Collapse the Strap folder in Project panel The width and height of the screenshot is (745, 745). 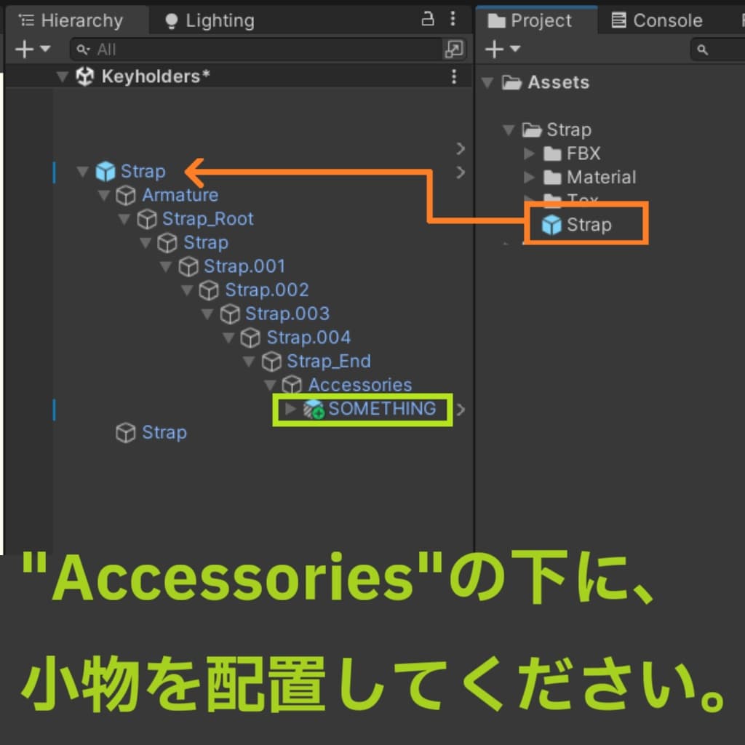coord(507,130)
